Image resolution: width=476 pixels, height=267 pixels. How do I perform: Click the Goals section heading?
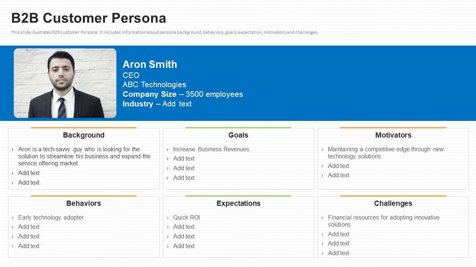pos(238,135)
